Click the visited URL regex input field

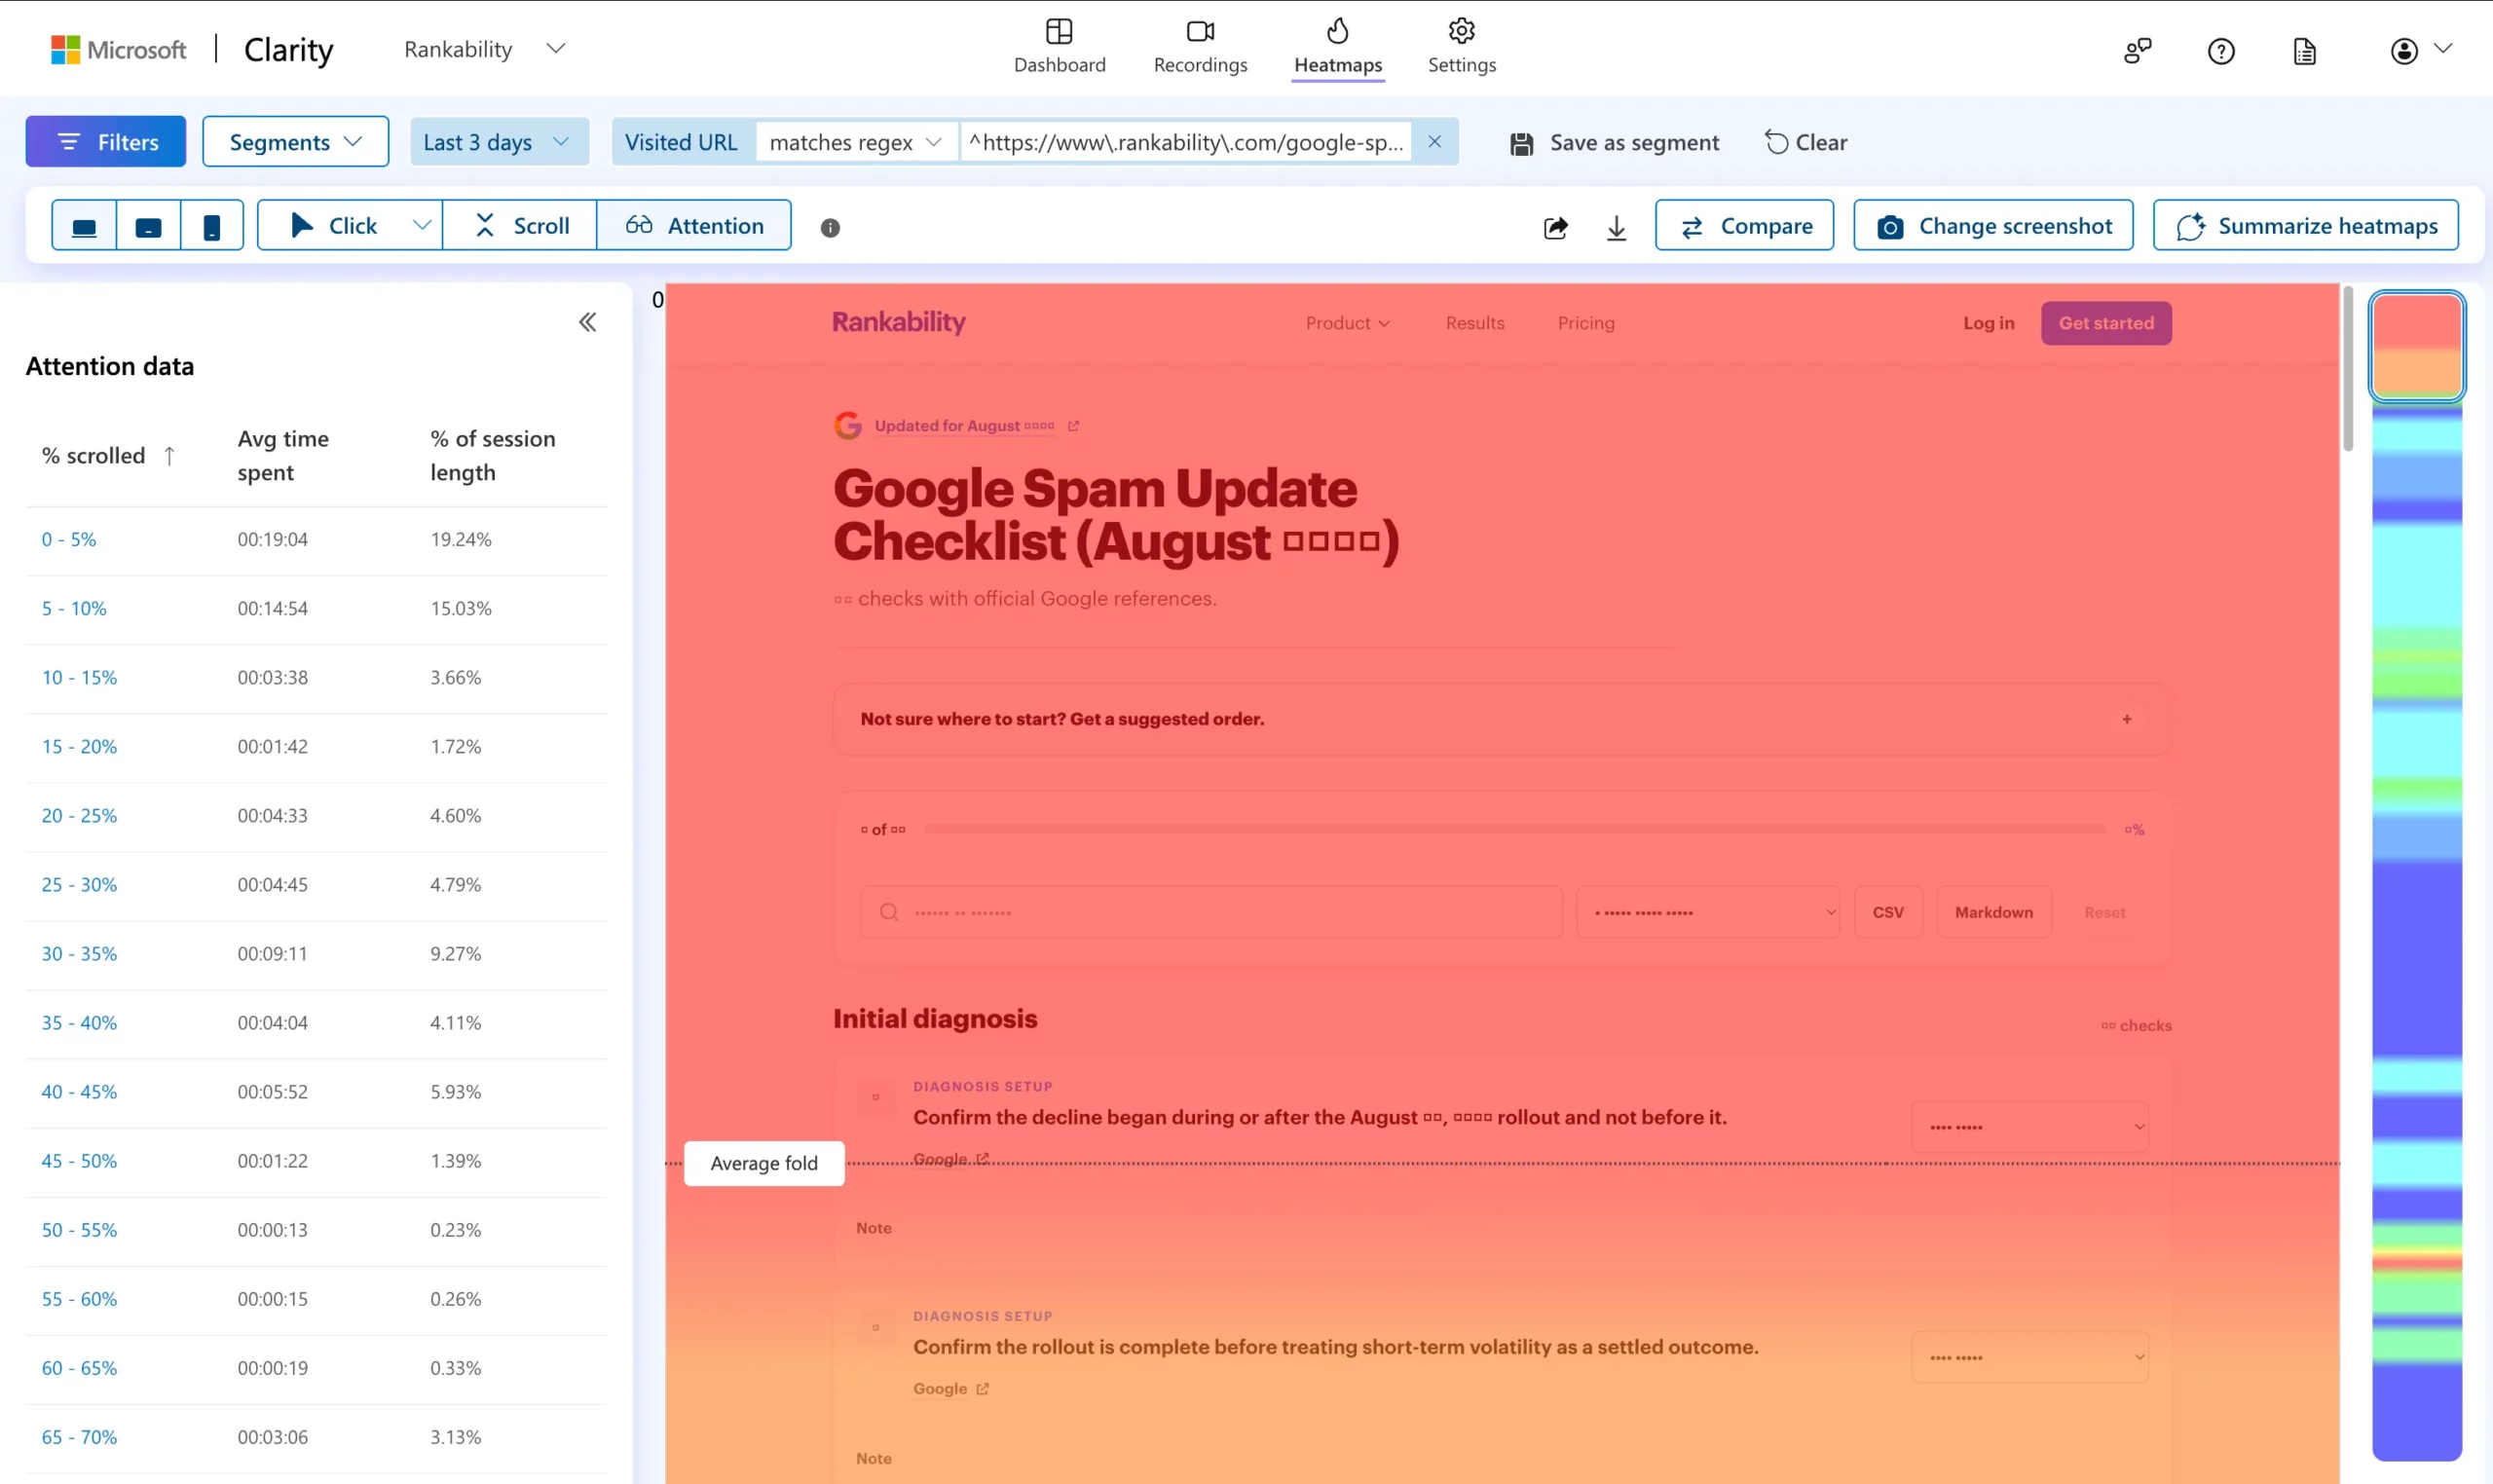[1186, 142]
